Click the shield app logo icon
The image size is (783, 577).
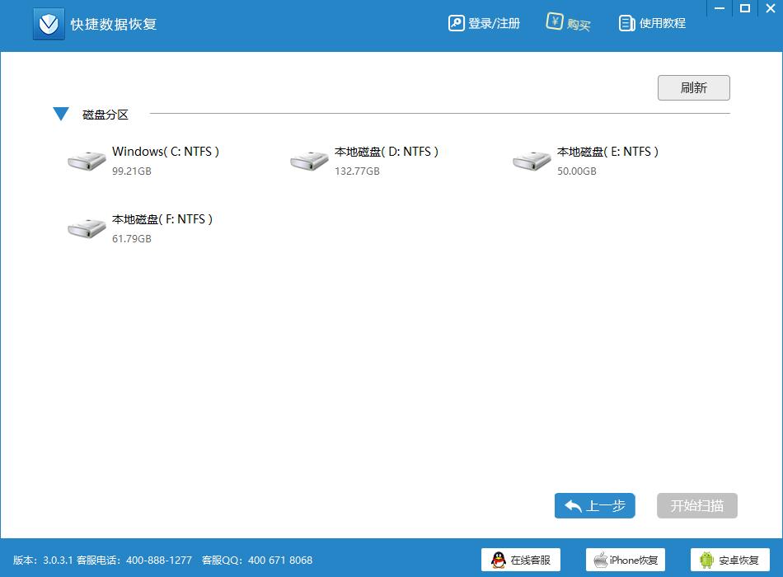click(x=49, y=23)
